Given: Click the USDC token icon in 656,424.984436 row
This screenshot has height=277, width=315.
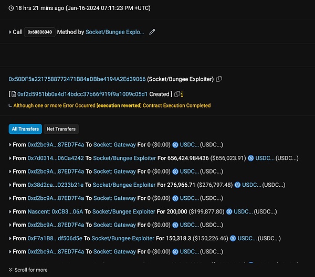Looking at the screenshot, I should (x=251, y=158).
